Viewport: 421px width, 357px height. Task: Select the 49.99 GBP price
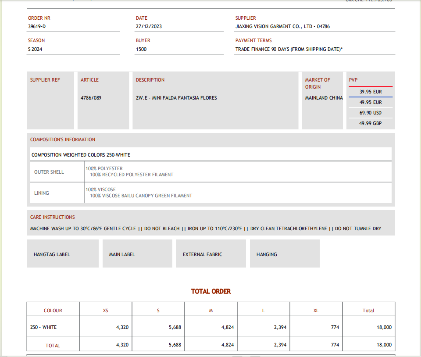[x=370, y=123]
